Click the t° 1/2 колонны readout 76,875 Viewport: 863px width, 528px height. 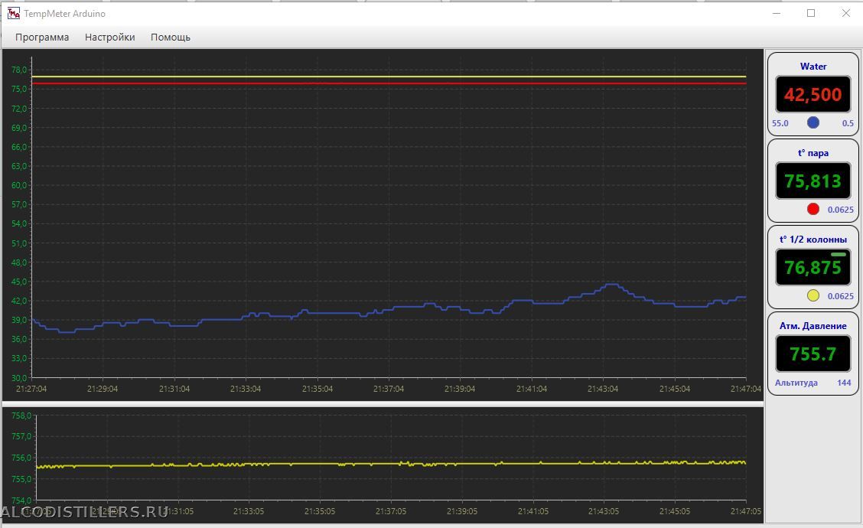tap(813, 268)
